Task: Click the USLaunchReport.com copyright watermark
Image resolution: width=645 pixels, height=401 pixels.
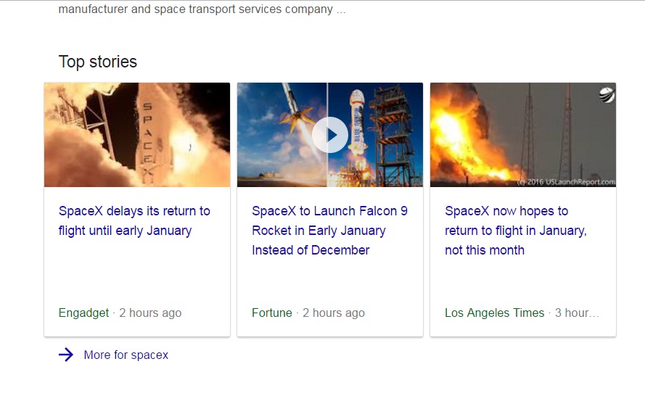Action: click(562, 181)
